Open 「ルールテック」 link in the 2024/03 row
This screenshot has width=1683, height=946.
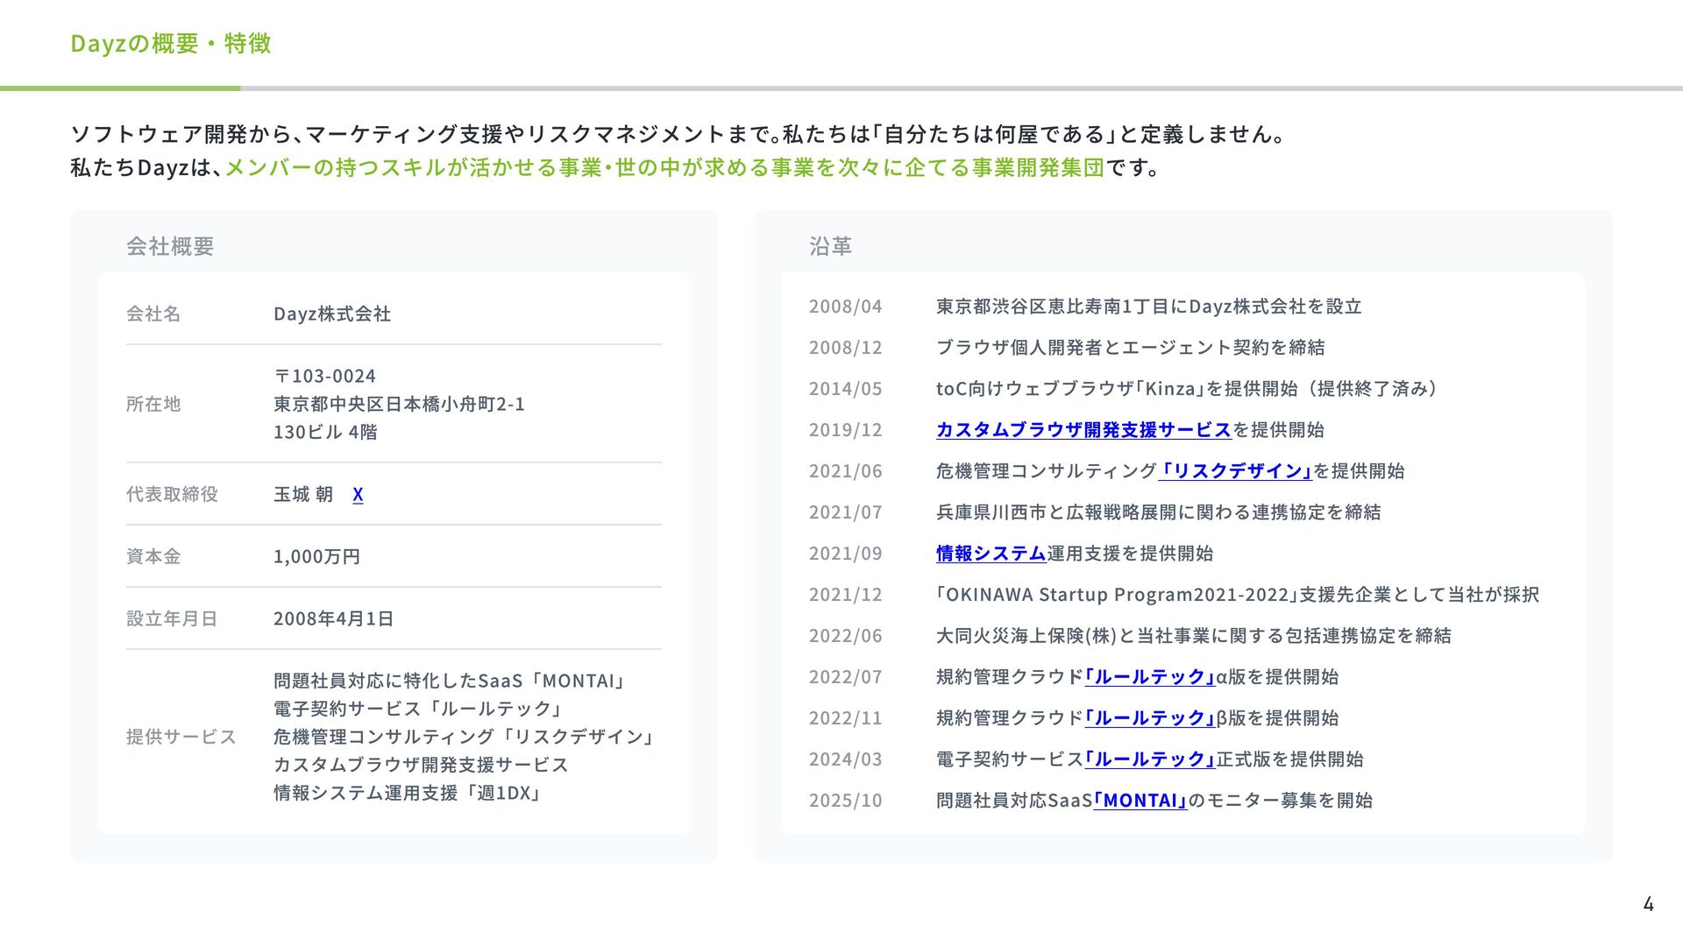click(1149, 759)
